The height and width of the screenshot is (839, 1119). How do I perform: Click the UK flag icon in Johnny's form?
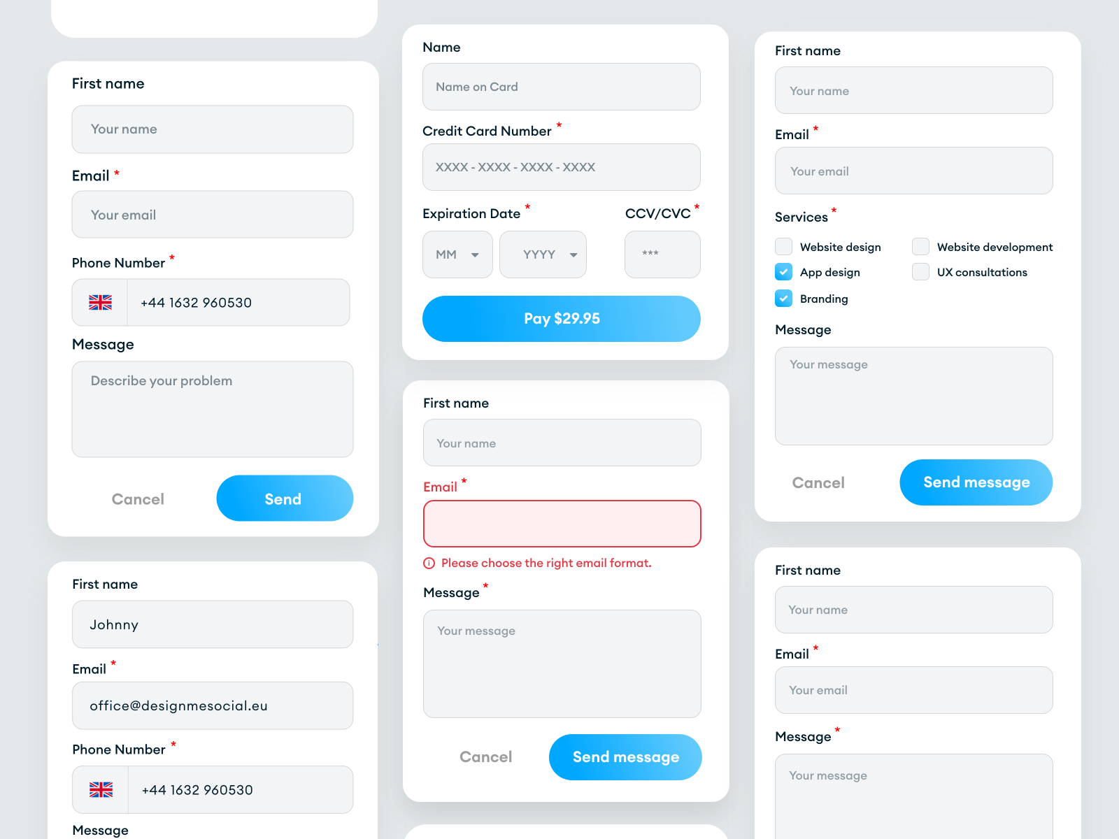(101, 790)
